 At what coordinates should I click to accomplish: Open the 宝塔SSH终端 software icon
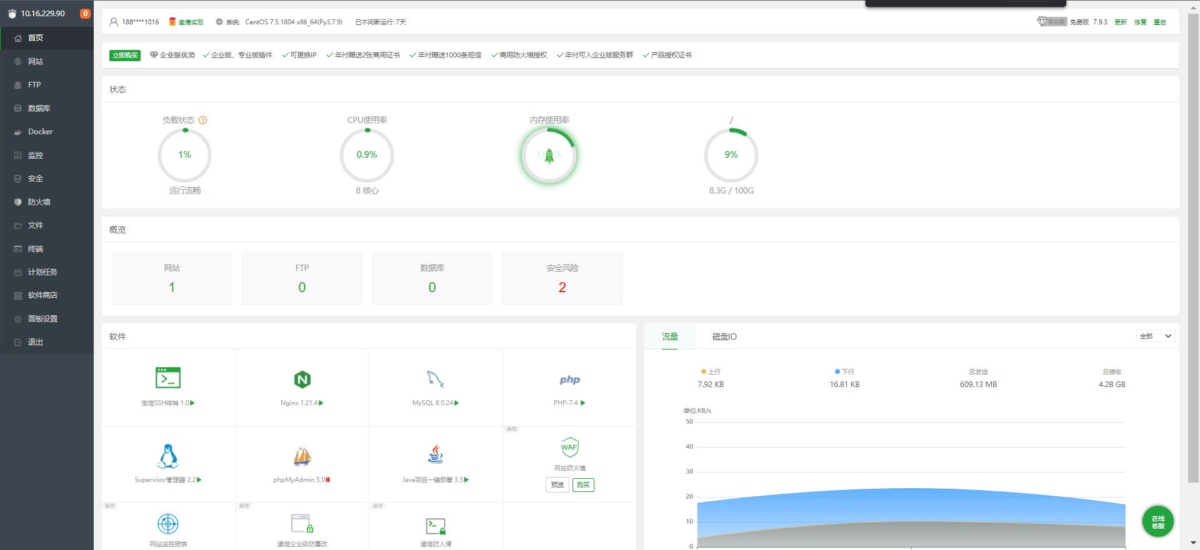pyautogui.click(x=168, y=378)
